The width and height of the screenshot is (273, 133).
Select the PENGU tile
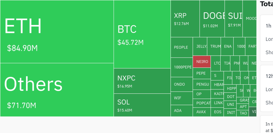(202, 84)
